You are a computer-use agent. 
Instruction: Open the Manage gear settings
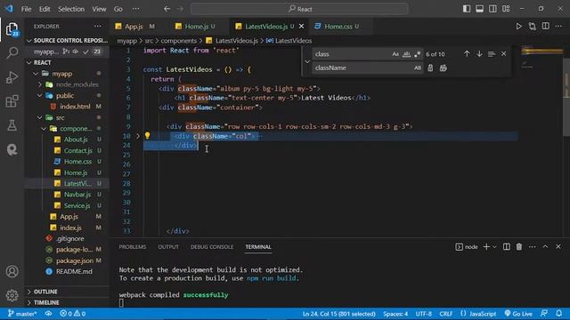pos(12,295)
